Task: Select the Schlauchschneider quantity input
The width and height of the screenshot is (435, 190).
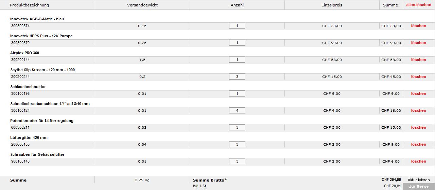Action: click(237, 93)
